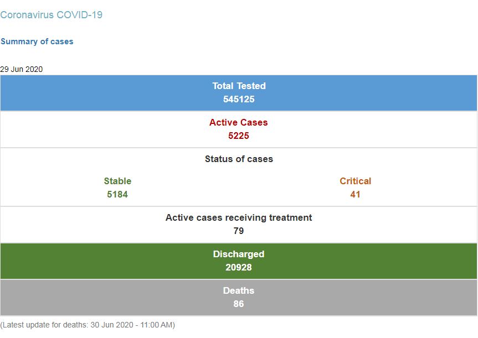Viewport: 478px width, 338px height.
Task: Click the Status of cases heading
Action: tap(239, 159)
